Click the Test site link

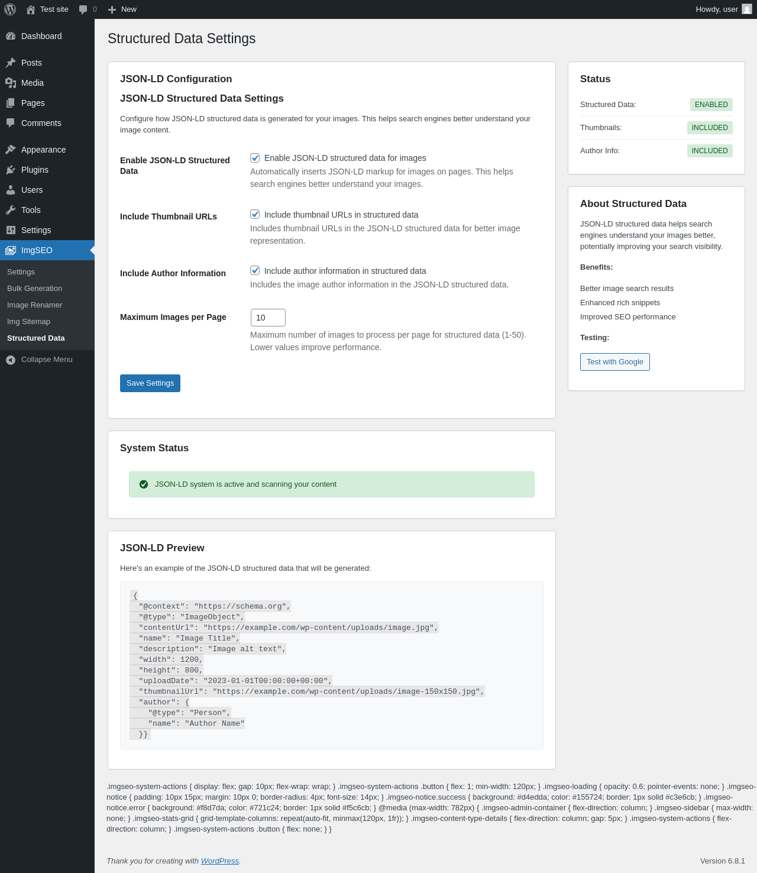click(47, 9)
